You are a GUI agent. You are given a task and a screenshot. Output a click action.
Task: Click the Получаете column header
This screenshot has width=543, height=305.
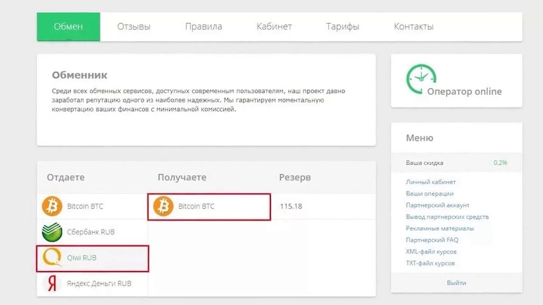click(x=182, y=177)
